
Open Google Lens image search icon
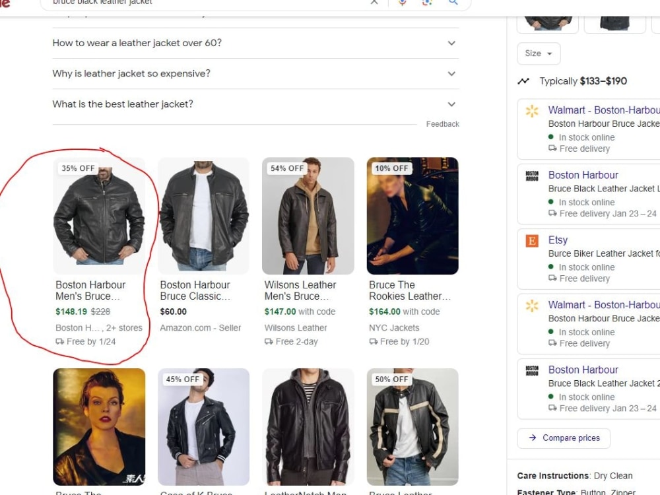point(427,2)
